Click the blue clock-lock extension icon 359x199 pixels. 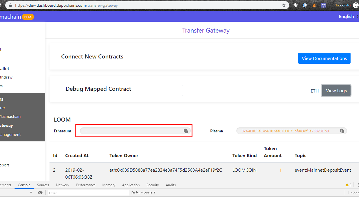pos(305,5)
